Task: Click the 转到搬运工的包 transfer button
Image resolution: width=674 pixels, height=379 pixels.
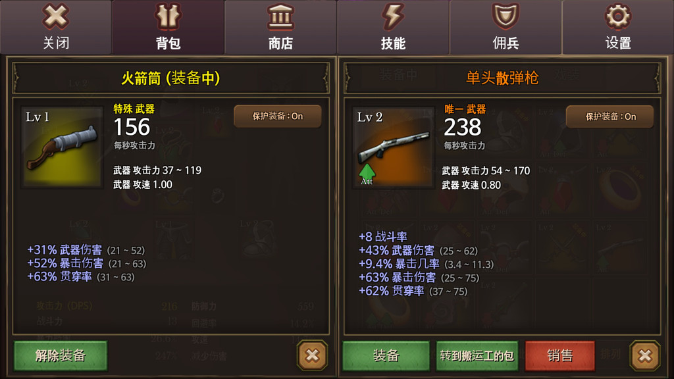Action: point(477,355)
